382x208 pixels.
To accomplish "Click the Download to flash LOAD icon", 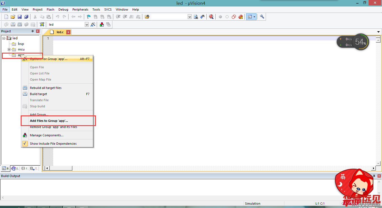I will (42, 25).
